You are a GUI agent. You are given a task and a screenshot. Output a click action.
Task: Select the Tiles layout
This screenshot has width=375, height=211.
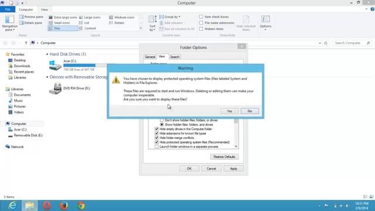[63, 28]
